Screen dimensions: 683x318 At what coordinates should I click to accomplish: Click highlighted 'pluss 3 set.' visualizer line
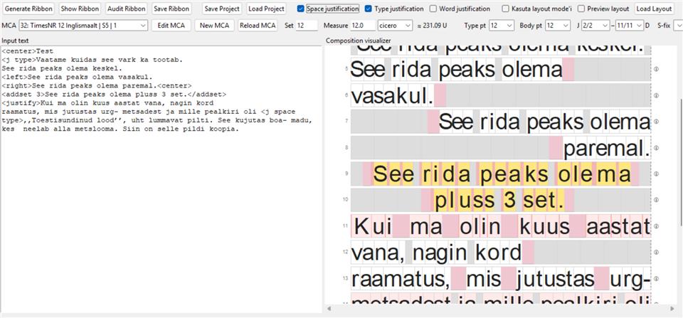(x=500, y=200)
